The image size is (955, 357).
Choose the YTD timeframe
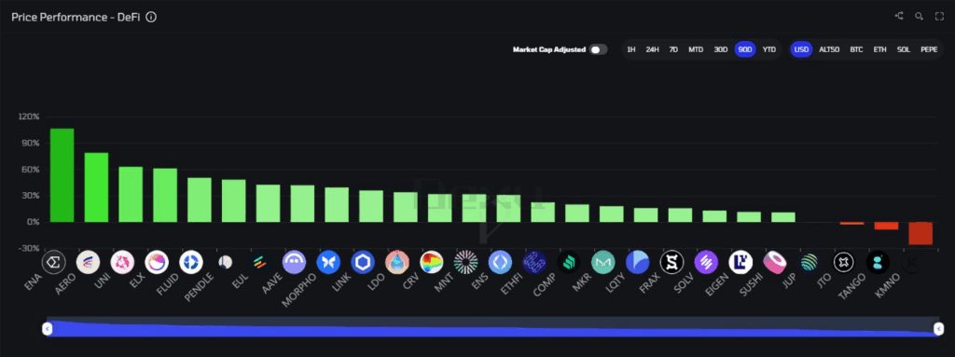(x=769, y=49)
